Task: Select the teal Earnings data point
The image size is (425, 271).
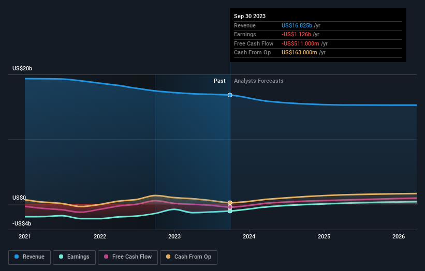Action: point(230,211)
